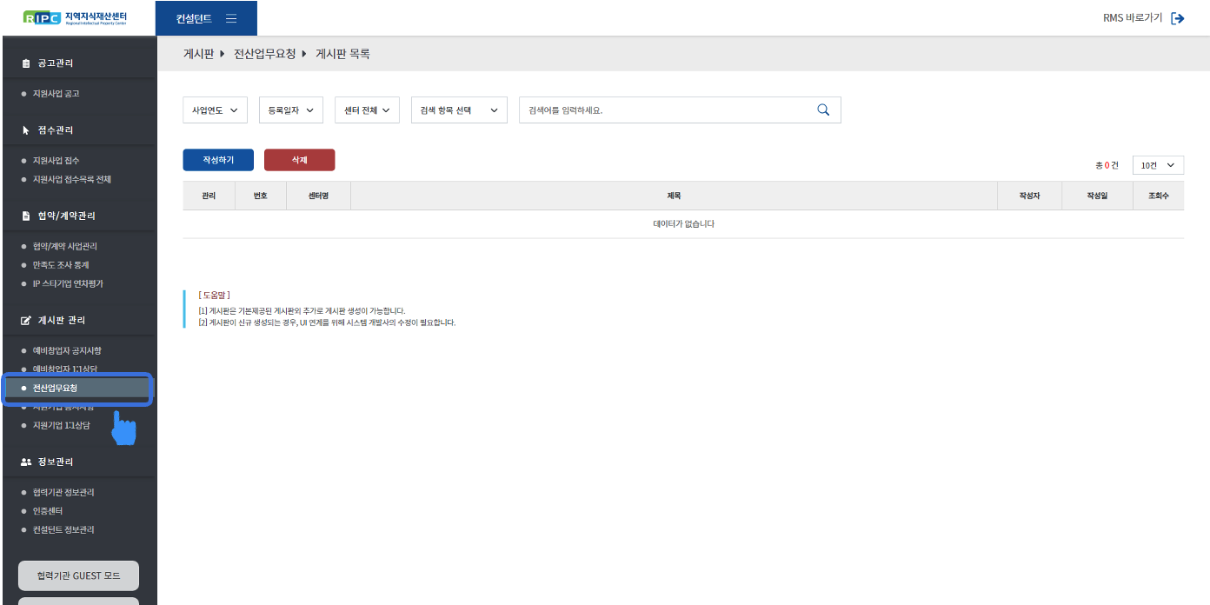Click the 정보관리 people icon
The height and width of the screenshot is (605, 1210).
26,462
